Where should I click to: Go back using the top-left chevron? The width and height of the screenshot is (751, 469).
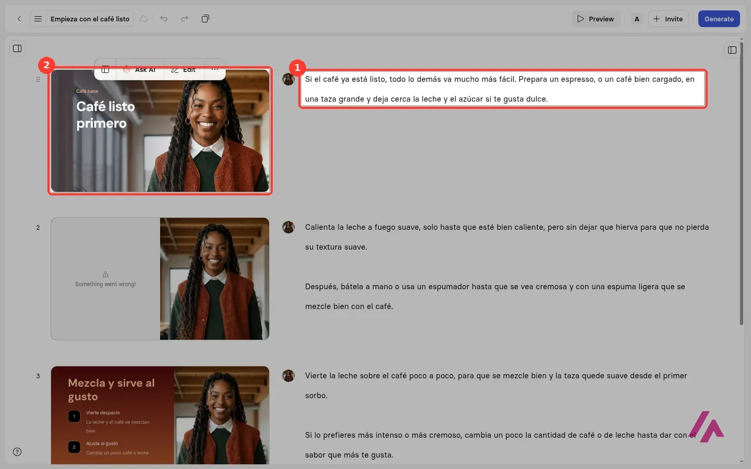(19, 19)
